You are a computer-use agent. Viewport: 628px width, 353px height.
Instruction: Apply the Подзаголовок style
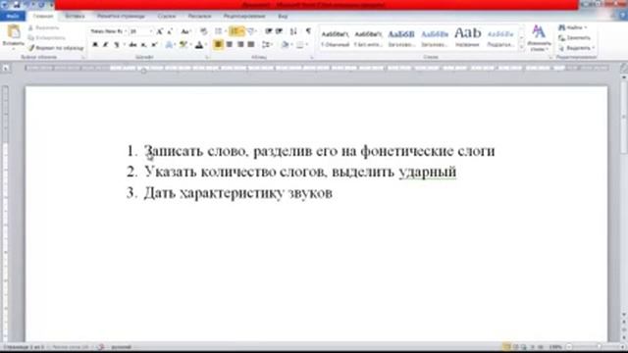(500, 37)
